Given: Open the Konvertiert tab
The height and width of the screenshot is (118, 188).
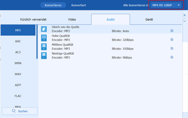Looking at the screenshot, I should point(79,5).
